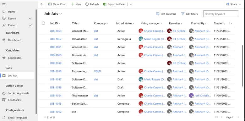Open the USMF company link
The image size is (245, 121).
point(97,71)
